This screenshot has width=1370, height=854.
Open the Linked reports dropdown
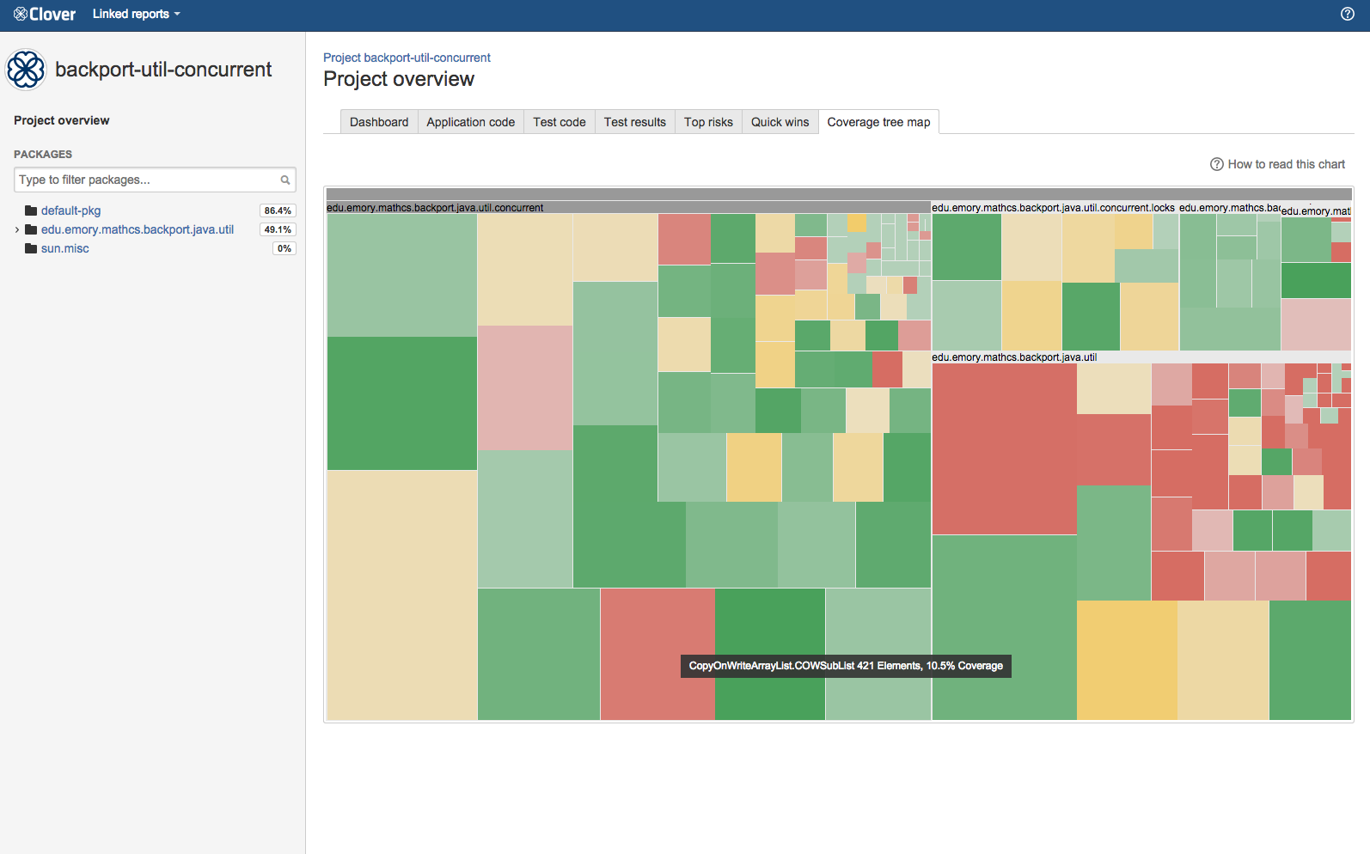click(x=136, y=15)
